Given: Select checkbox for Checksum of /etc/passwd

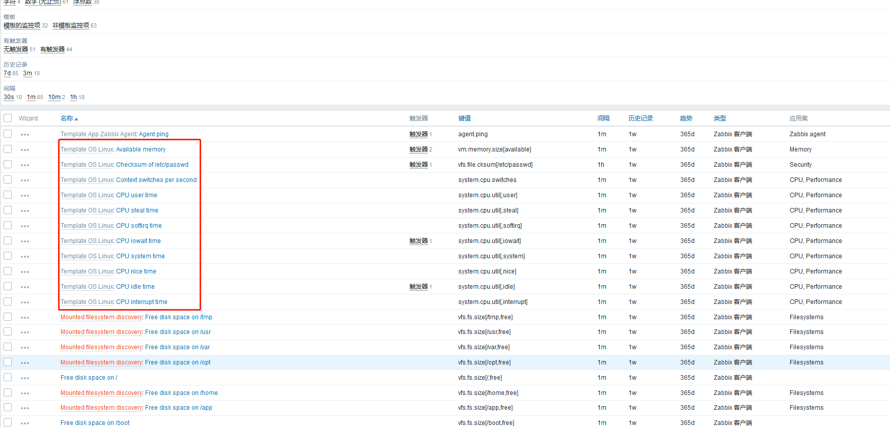Looking at the screenshot, I should point(8,164).
